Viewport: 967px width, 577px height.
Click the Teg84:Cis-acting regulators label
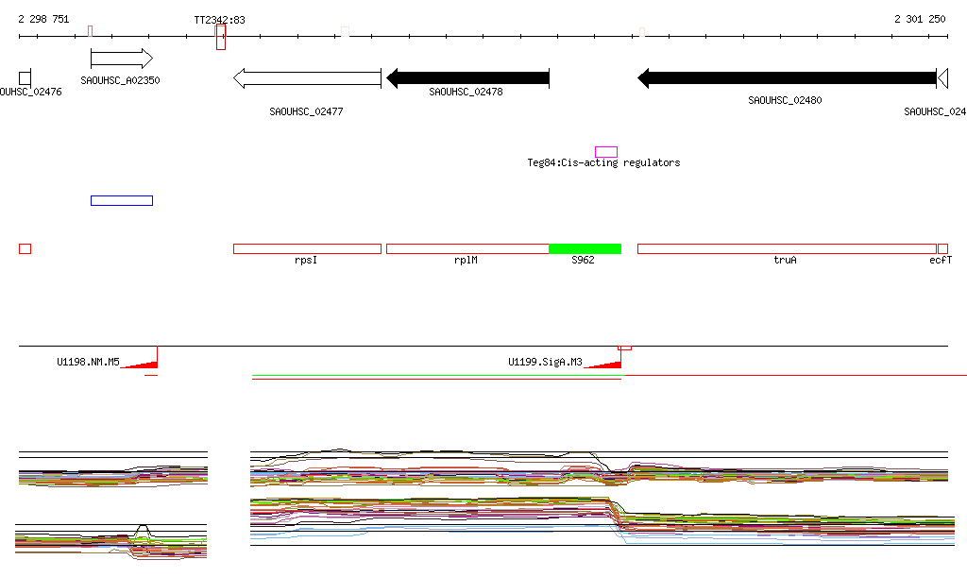click(603, 162)
